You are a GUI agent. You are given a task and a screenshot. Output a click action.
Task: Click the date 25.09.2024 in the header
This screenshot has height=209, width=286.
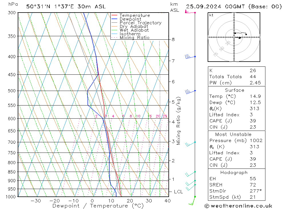204,7
